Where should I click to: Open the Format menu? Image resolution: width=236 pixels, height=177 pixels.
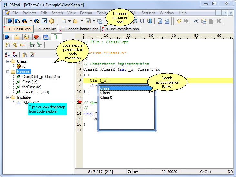(x=86, y=13)
